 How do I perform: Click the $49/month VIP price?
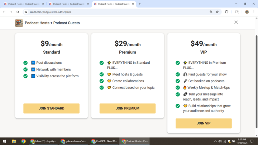tap(204, 44)
